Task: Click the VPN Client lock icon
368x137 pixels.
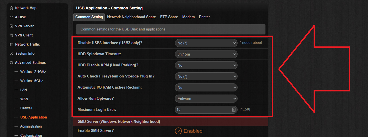Action: point(11,35)
